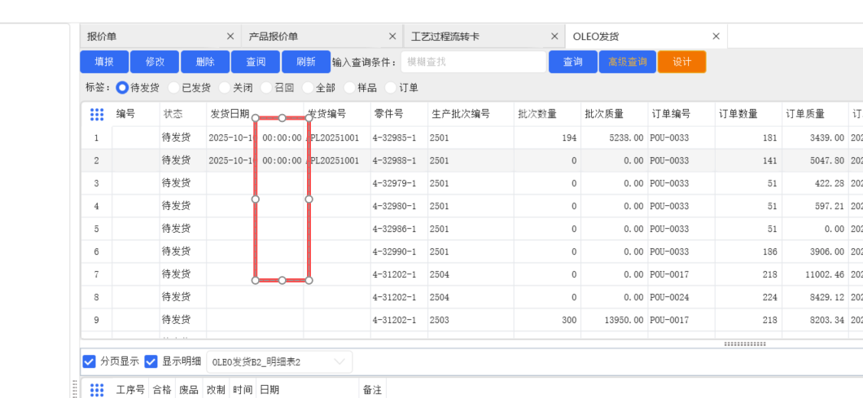
Task: Close the 工艺过程流转卡 tab
Action: 554,37
